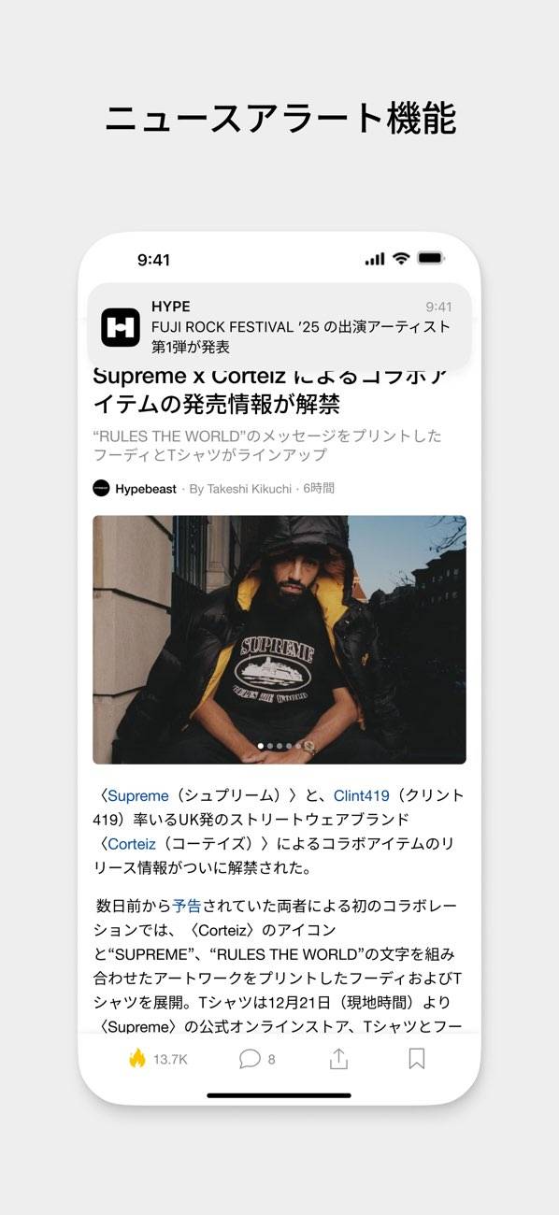The width and height of the screenshot is (559, 1215).
Task: Tap the fire like icon
Action: click(137, 1058)
